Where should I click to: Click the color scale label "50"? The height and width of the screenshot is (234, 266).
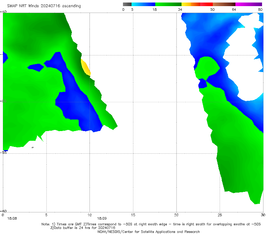point(212,10)
